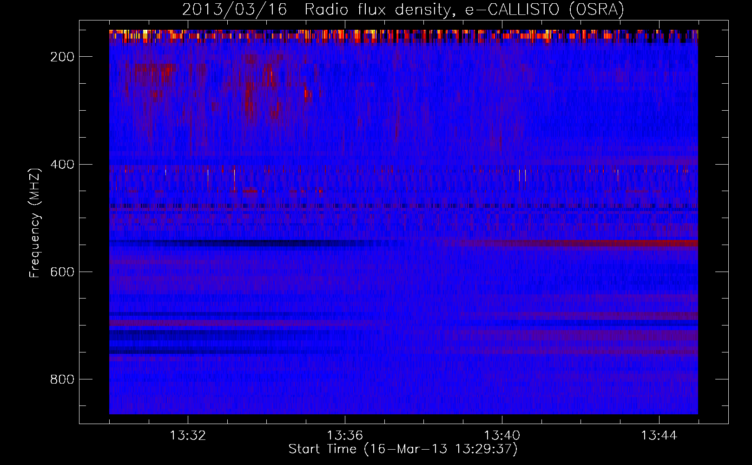Viewport: 752px width, 465px height.
Task: Click the 200 frequency tick label
Action: [62, 57]
